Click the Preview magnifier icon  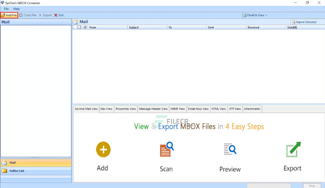click(x=230, y=149)
